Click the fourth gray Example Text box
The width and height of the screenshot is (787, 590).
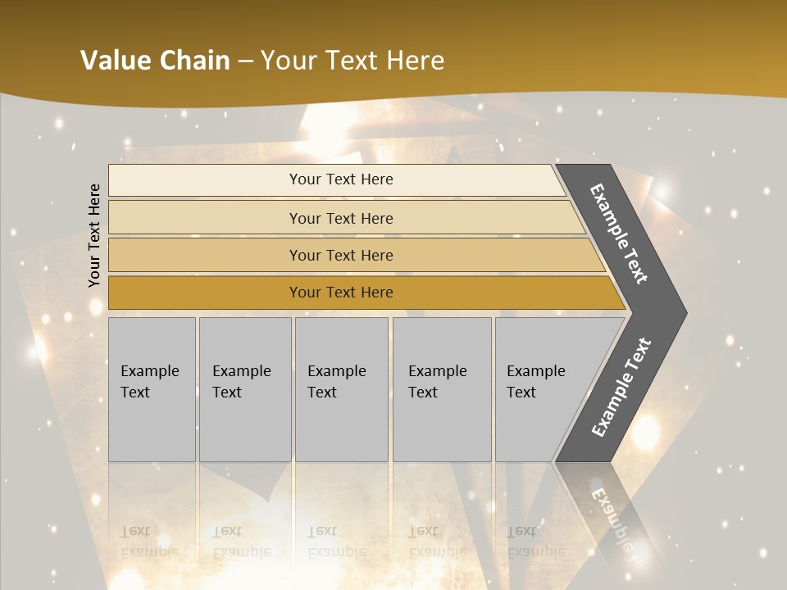click(442, 388)
